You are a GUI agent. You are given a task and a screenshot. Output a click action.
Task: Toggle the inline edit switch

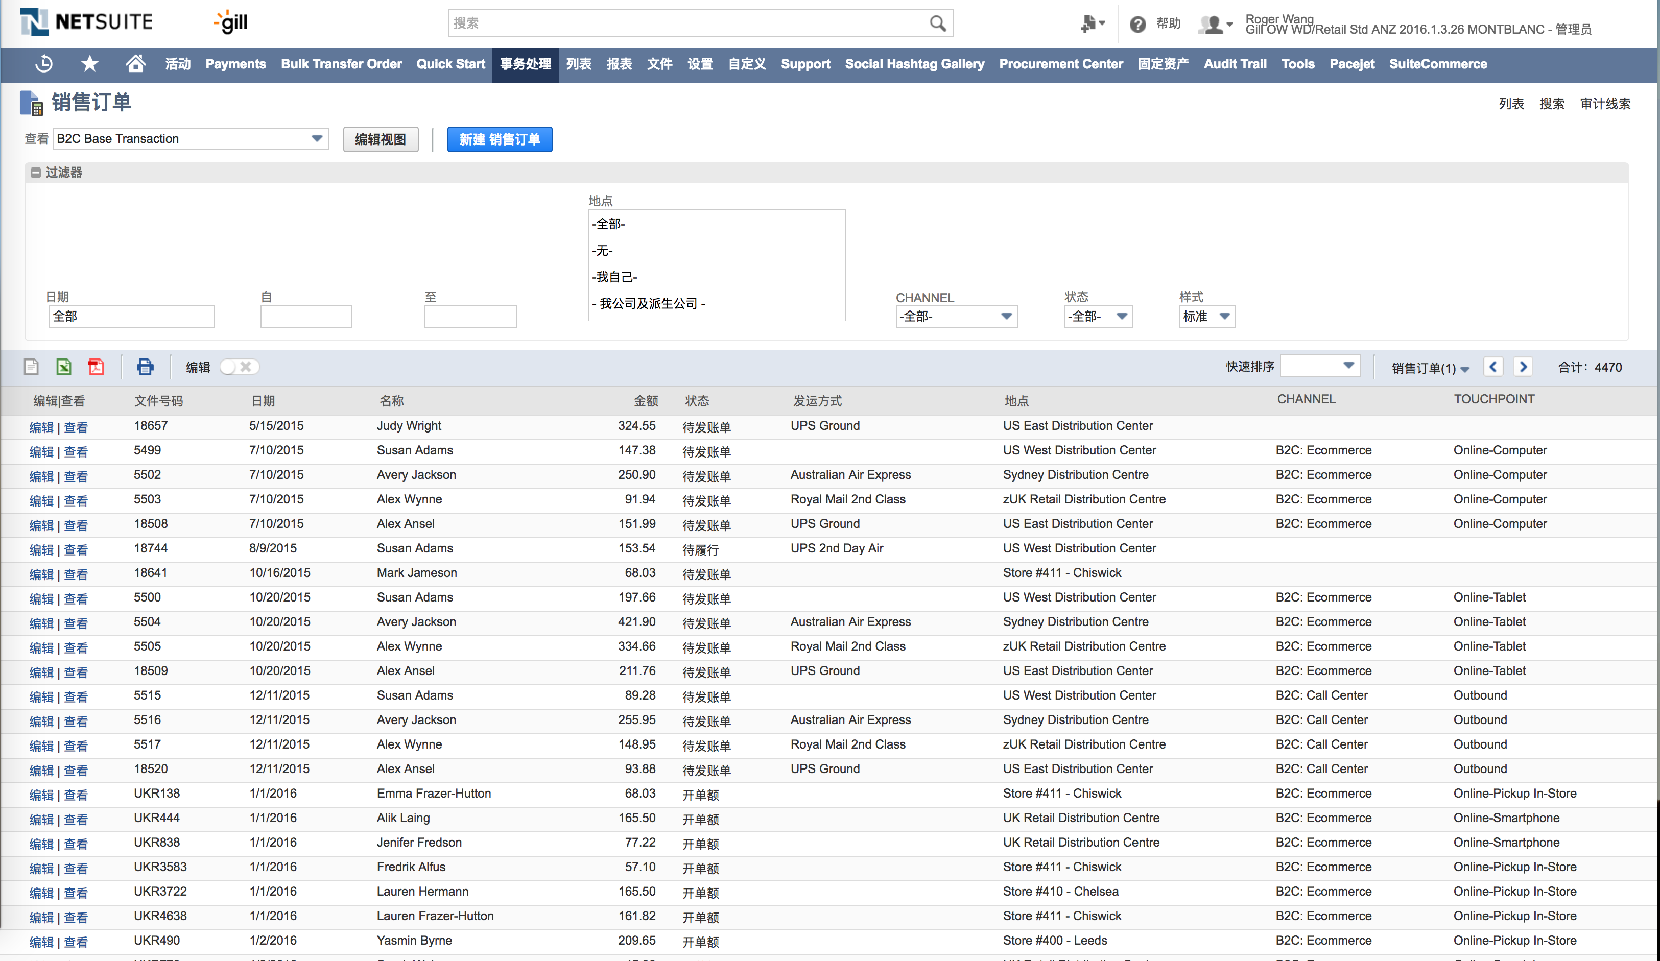tap(239, 367)
